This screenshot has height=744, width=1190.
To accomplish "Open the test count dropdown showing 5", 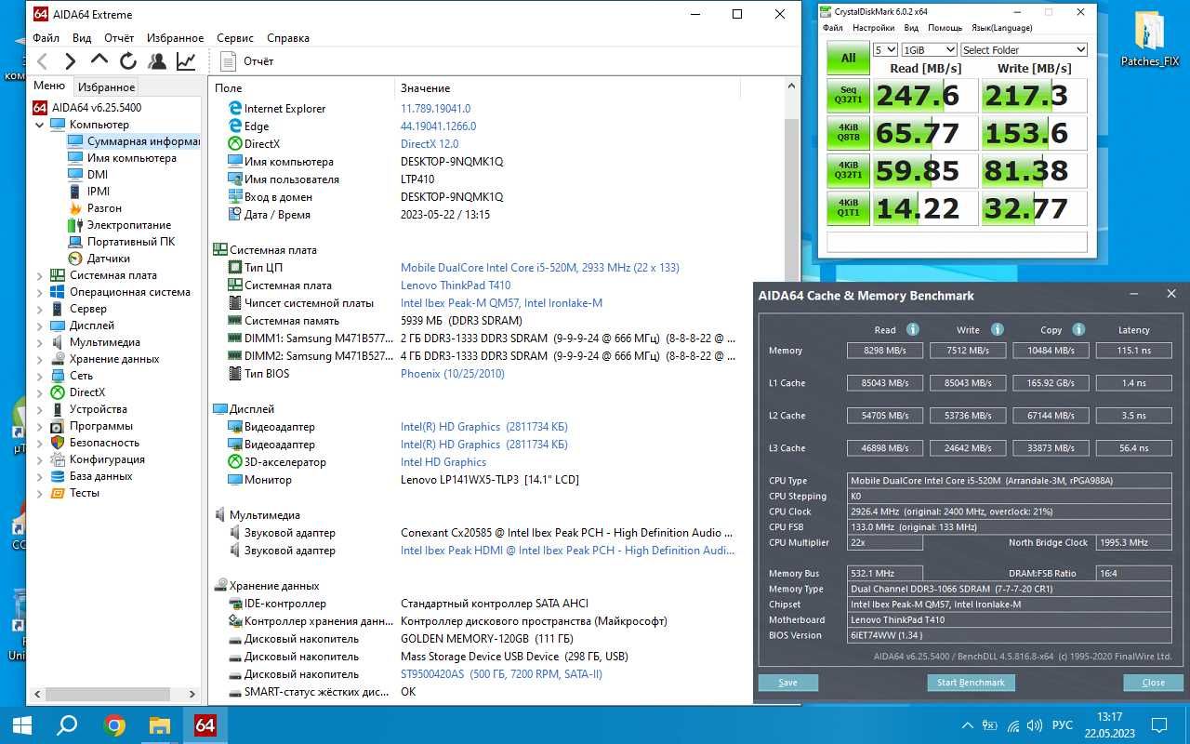I will 885,49.
